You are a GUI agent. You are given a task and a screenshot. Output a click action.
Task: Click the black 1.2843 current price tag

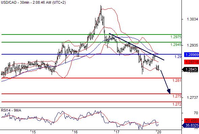pos(190,69)
